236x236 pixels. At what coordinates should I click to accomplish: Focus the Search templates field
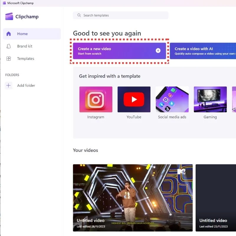121,15
